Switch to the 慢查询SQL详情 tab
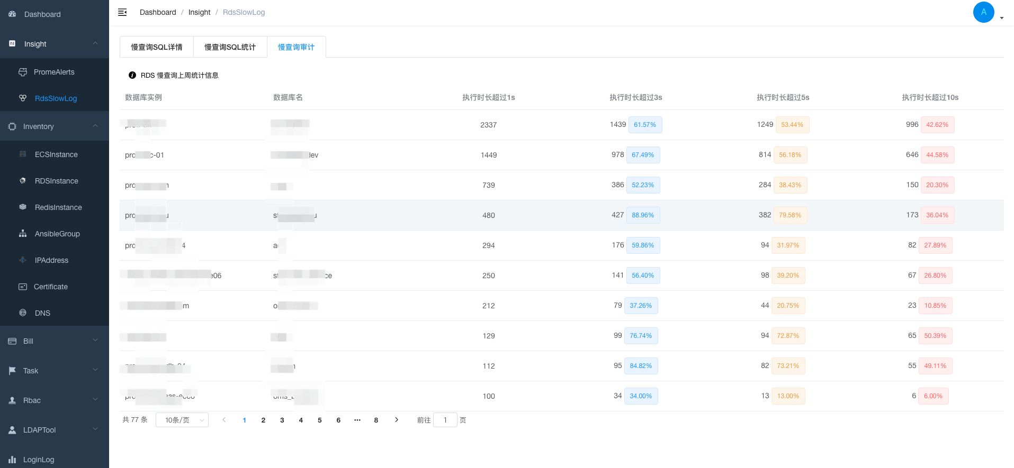Image resolution: width=1014 pixels, height=468 pixels. coord(157,47)
